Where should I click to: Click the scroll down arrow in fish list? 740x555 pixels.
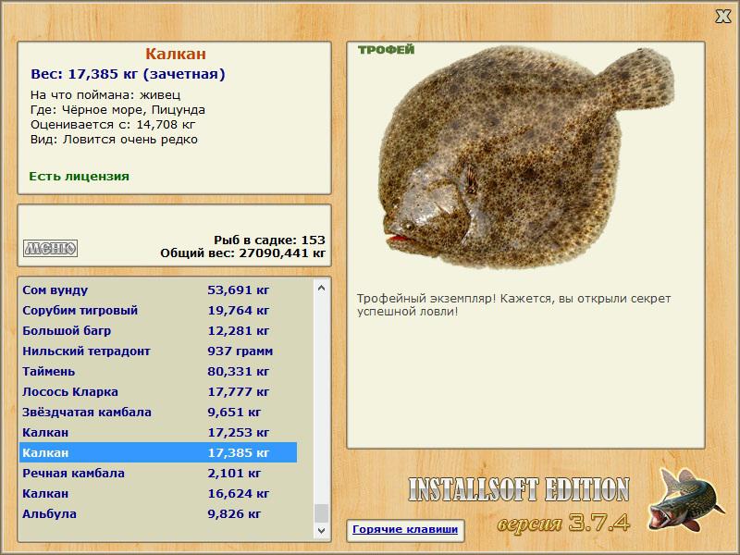(x=321, y=530)
